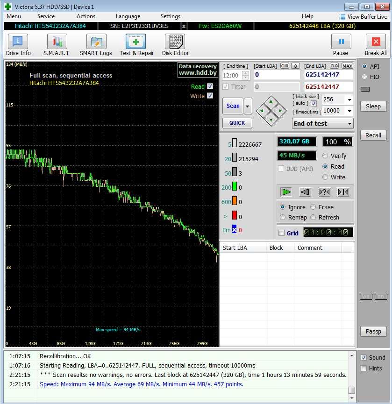This screenshot has height=404, width=392.
Task: Toggle the Sound checkbox
Action: pos(363,358)
